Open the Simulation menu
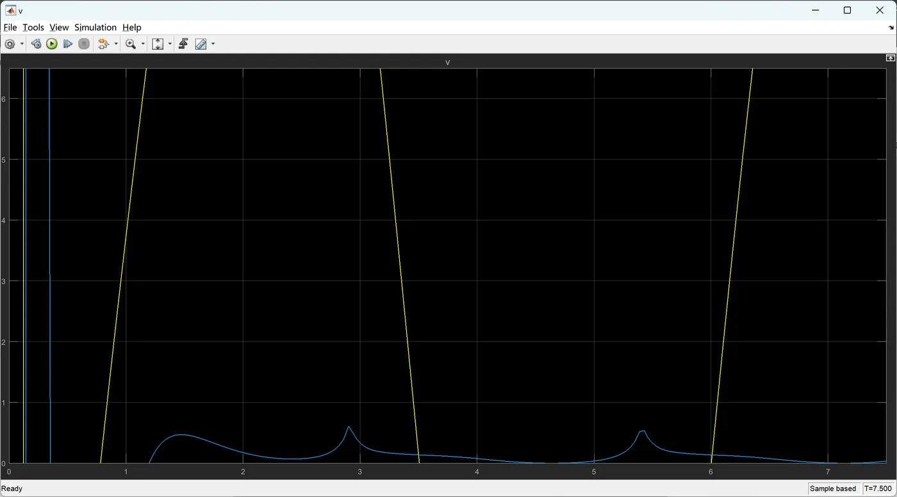 [95, 28]
